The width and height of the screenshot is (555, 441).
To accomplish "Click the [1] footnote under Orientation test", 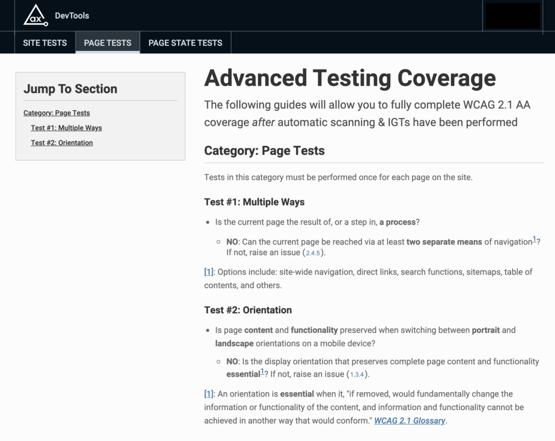I will point(208,394).
